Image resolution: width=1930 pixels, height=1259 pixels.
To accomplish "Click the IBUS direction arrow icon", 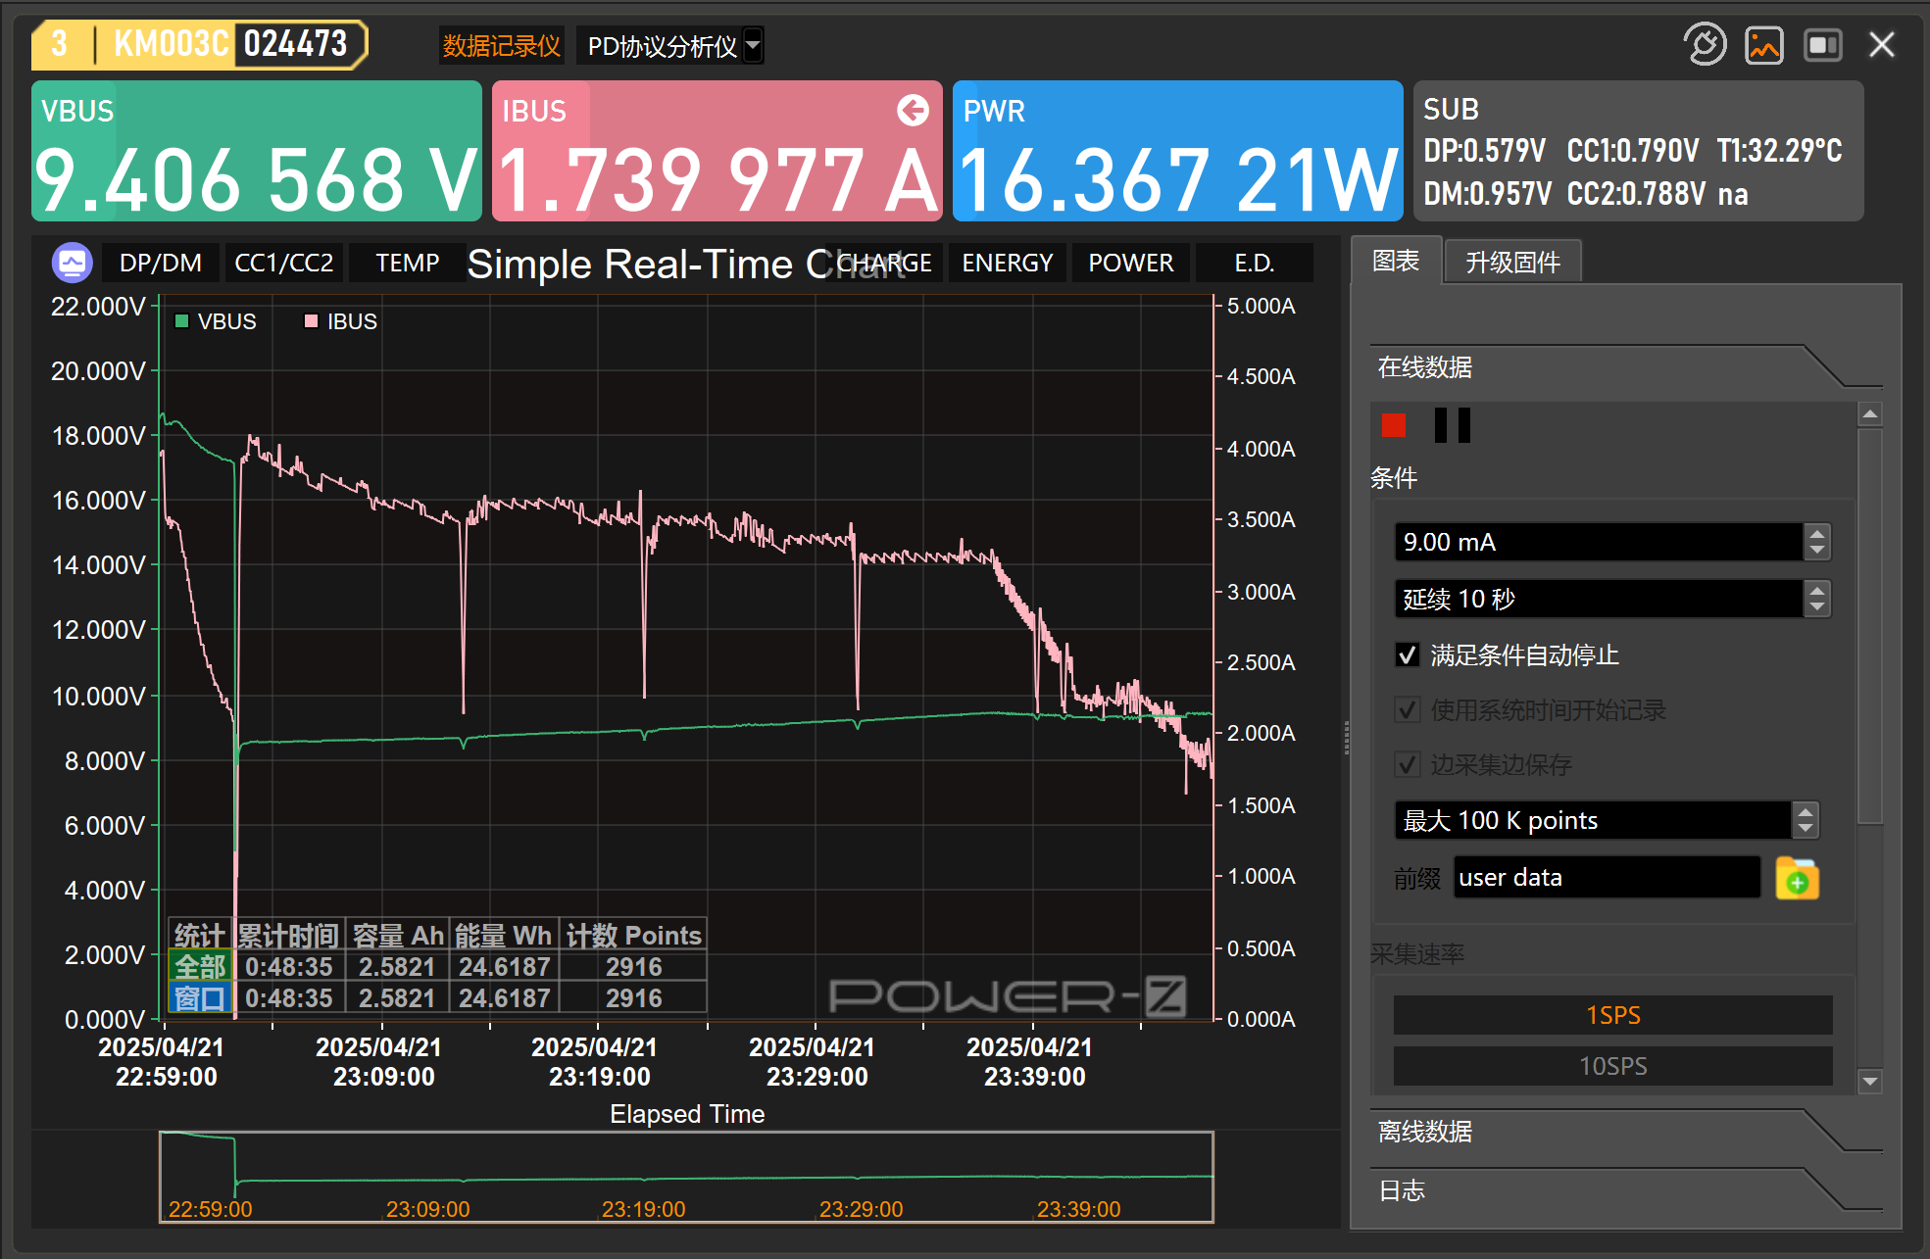I will [x=913, y=111].
